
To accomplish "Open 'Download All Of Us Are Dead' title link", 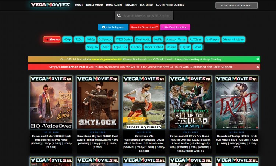I will (191, 143).
